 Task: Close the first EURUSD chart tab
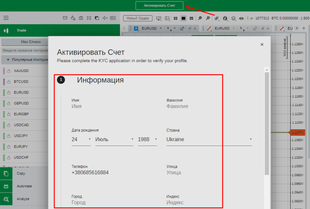click(195, 29)
